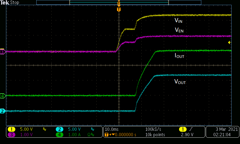Click the channel 4 ground marker
Screen dimensions: 240x144
pyautogui.click(x=3, y=96)
